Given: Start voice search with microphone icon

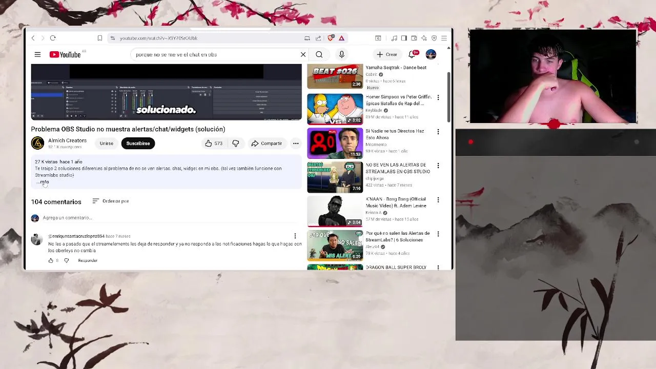Looking at the screenshot, I should (x=342, y=54).
